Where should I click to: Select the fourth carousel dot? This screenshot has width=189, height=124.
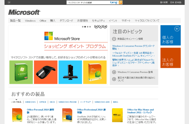point(90,27)
